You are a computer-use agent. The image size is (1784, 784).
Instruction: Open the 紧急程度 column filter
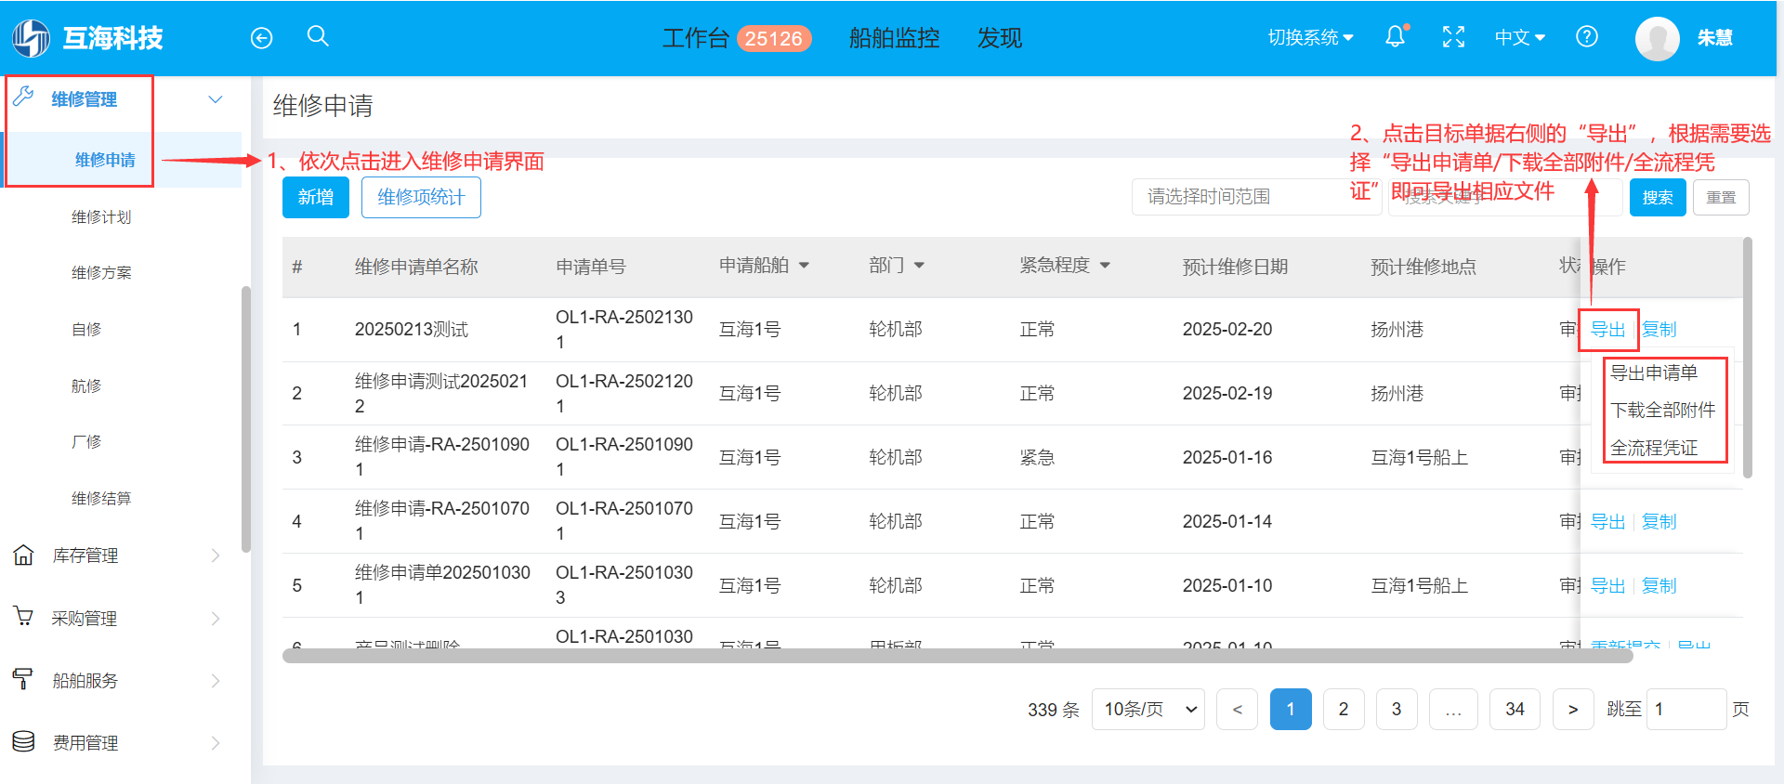[1105, 266]
